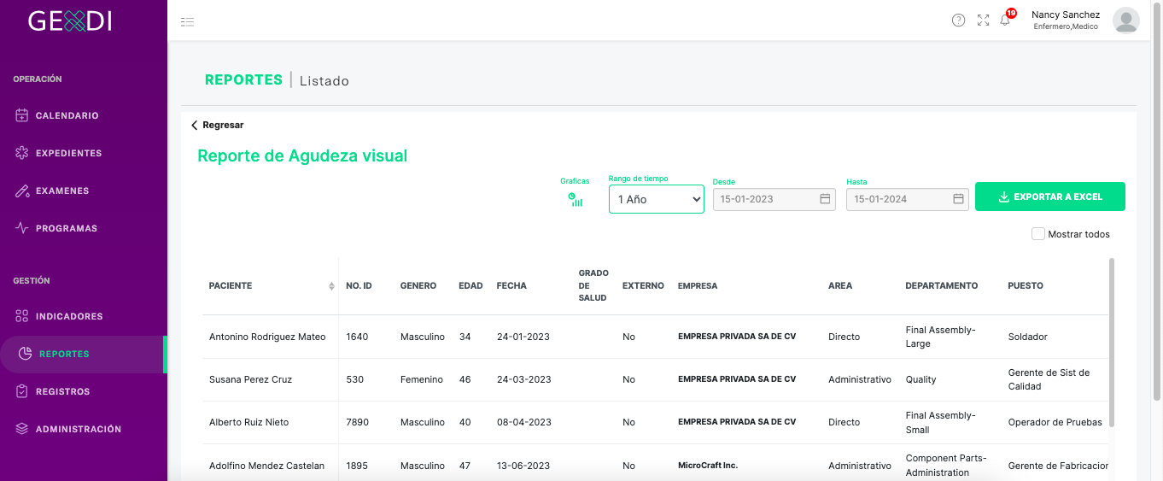Go to Indicadores menu item
1163x481 pixels.
(x=69, y=316)
